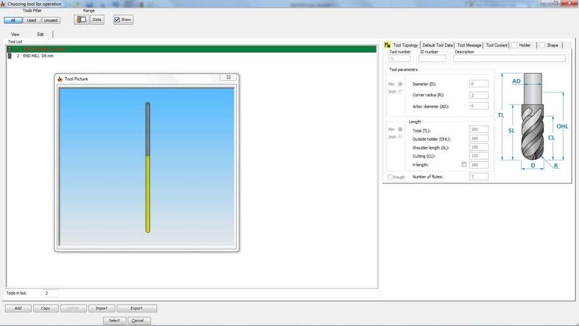Click the Diameter (D) value field

[x=478, y=84]
